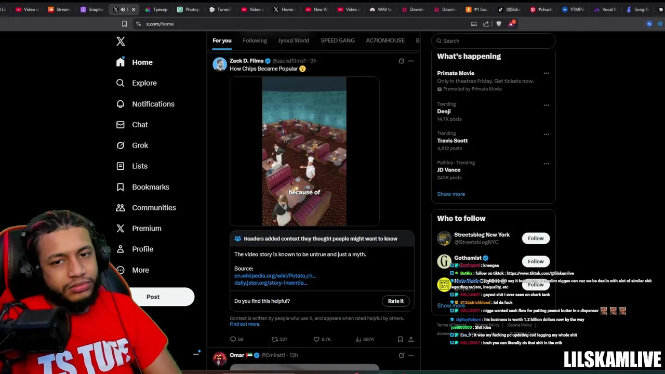Open Premium subscription page

pos(139,229)
